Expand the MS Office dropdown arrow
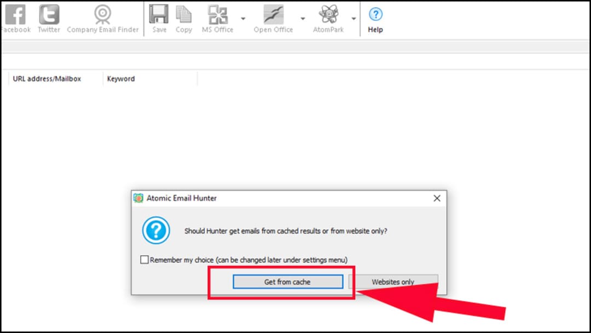The image size is (591, 333). pyautogui.click(x=243, y=19)
